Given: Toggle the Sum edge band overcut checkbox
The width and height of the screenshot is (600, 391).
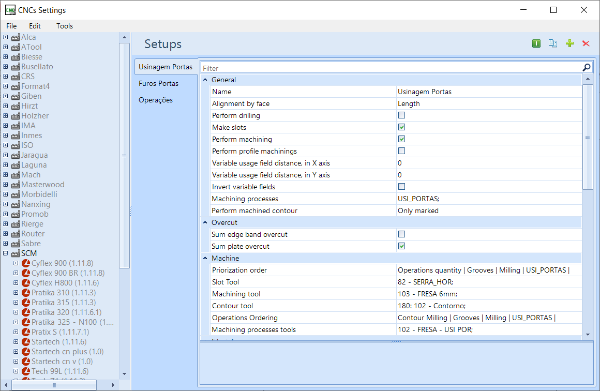Looking at the screenshot, I should pos(401,234).
